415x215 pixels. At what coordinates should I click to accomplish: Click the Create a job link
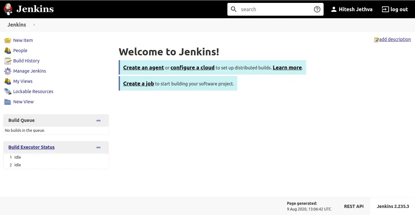pyautogui.click(x=139, y=84)
